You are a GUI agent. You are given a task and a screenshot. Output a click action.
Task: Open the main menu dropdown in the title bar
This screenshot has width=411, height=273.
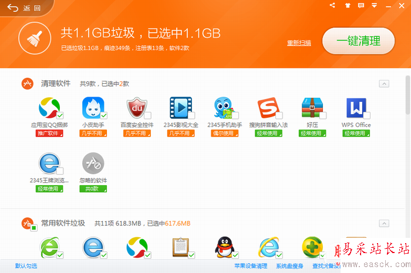pyautogui.click(x=375, y=5)
